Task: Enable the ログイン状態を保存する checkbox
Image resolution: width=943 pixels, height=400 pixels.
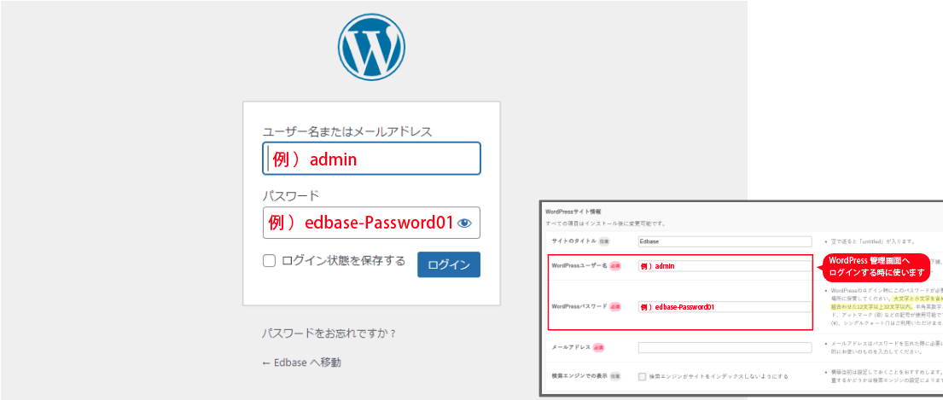Action: (270, 261)
